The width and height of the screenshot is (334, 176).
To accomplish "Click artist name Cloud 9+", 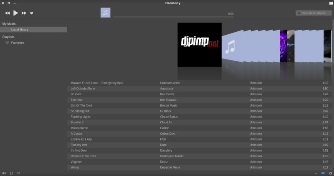I will (x=166, y=122).
